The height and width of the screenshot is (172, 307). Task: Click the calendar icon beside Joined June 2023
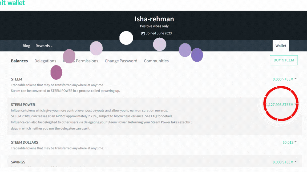pos(143,33)
